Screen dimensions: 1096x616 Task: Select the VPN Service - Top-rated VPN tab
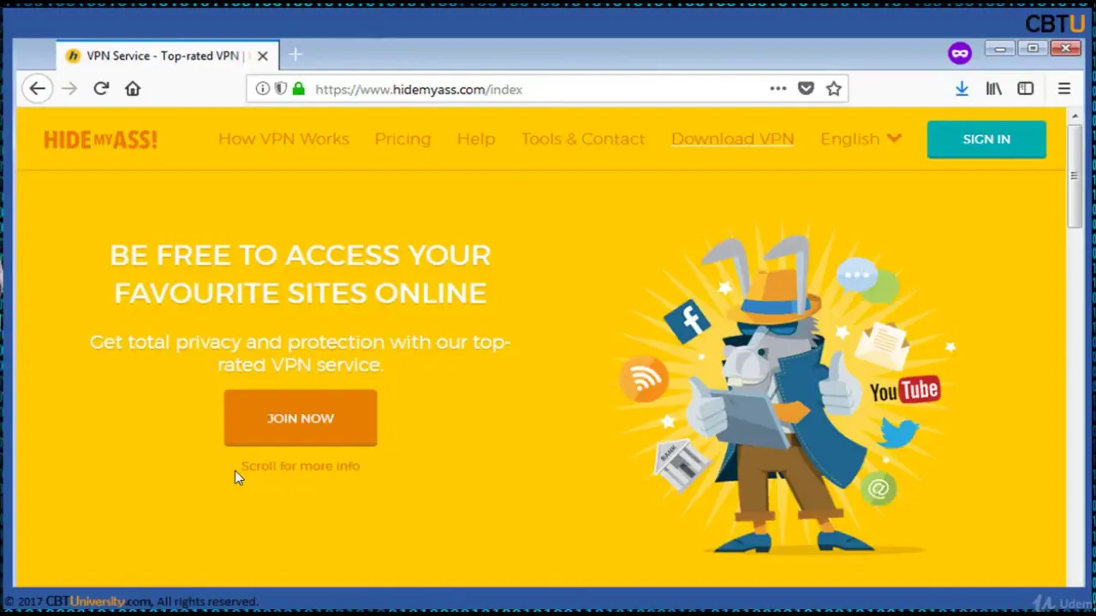click(x=168, y=56)
